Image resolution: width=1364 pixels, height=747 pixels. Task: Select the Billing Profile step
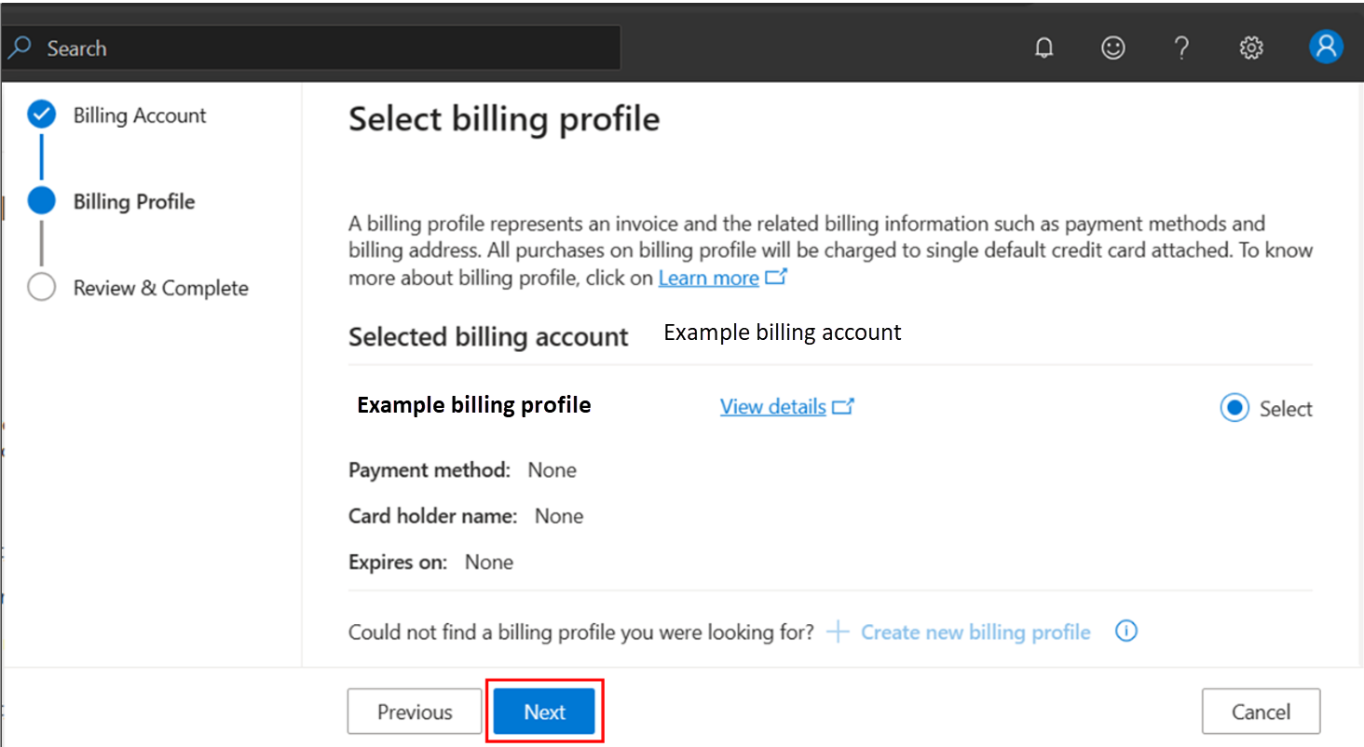tap(133, 202)
